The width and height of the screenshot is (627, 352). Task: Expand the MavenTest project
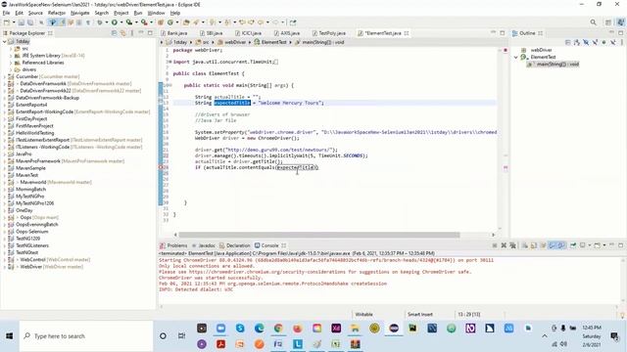tap(4, 175)
